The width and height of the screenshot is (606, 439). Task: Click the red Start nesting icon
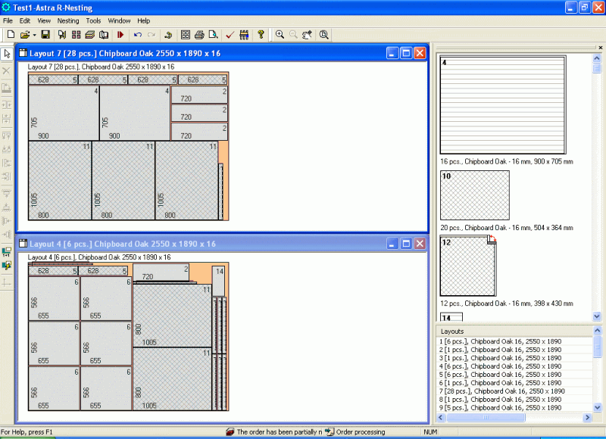point(120,35)
